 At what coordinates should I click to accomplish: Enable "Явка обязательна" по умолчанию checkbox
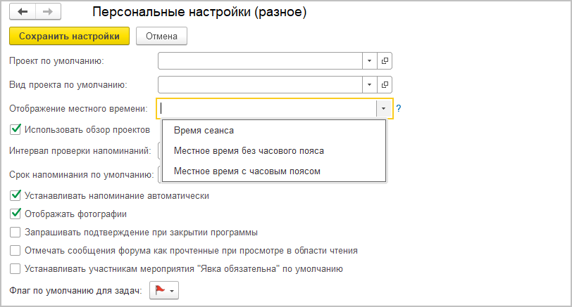click(x=15, y=268)
